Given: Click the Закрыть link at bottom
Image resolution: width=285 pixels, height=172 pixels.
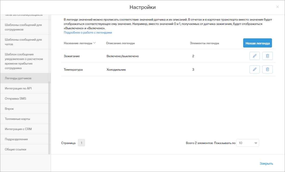Looking at the screenshot, I should (266, 164).
